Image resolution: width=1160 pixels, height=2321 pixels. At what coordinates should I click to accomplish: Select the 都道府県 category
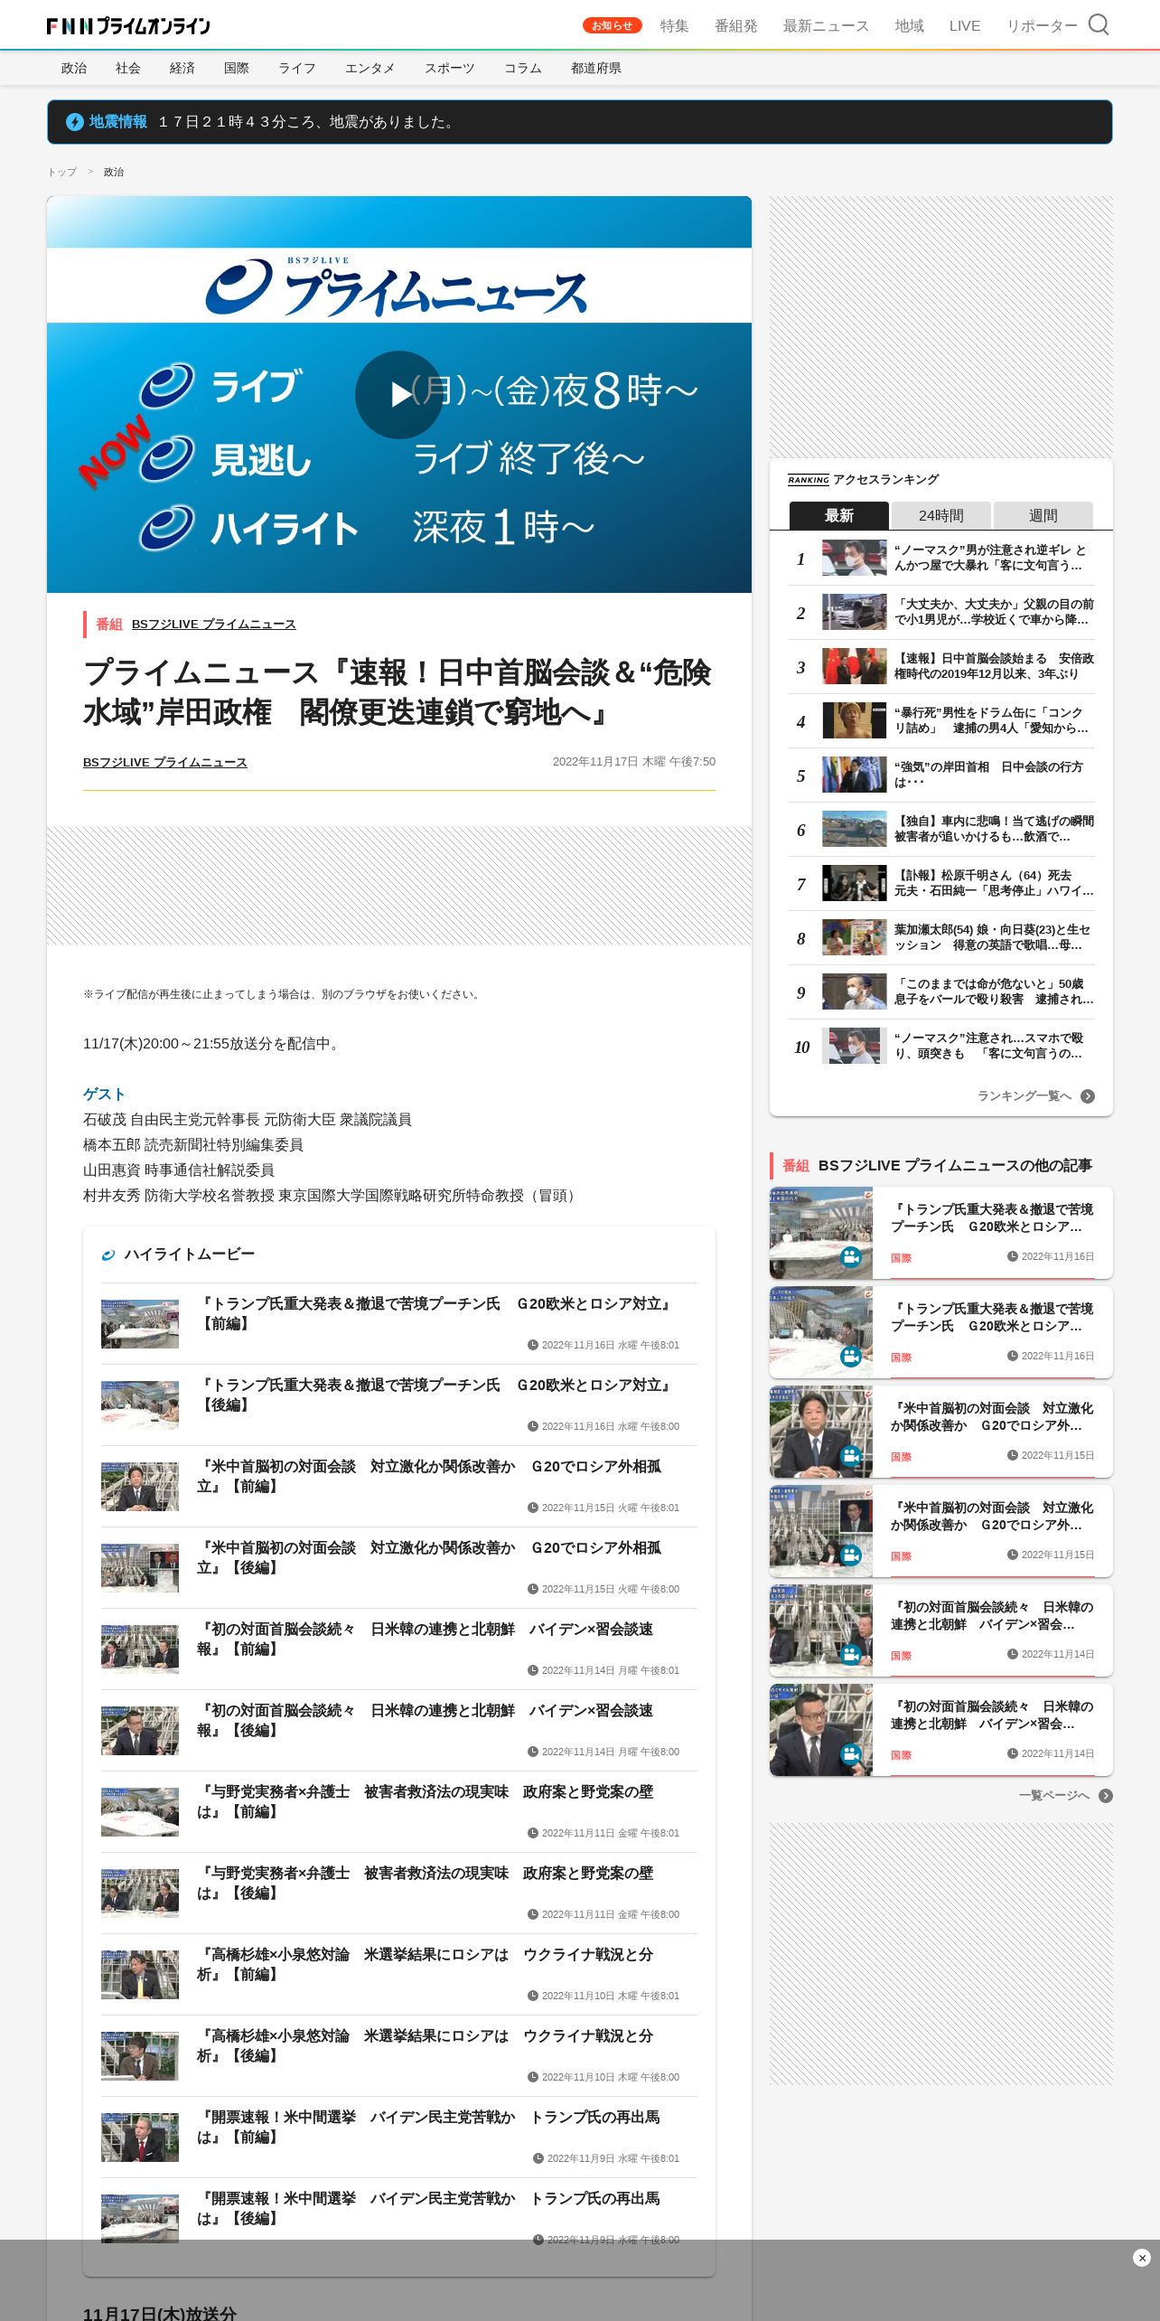pos(596,68)
